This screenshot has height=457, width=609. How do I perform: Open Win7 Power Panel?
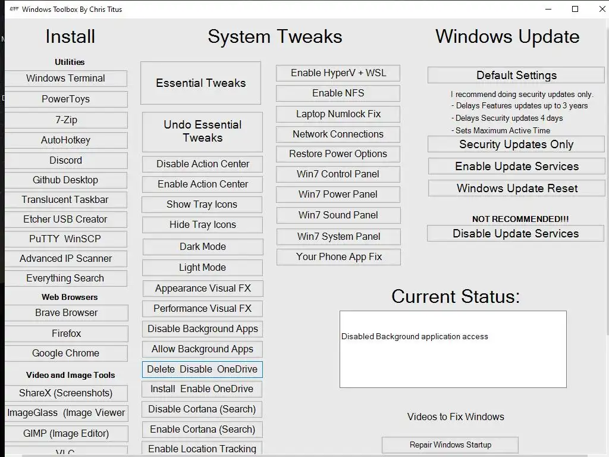(338, 195)
